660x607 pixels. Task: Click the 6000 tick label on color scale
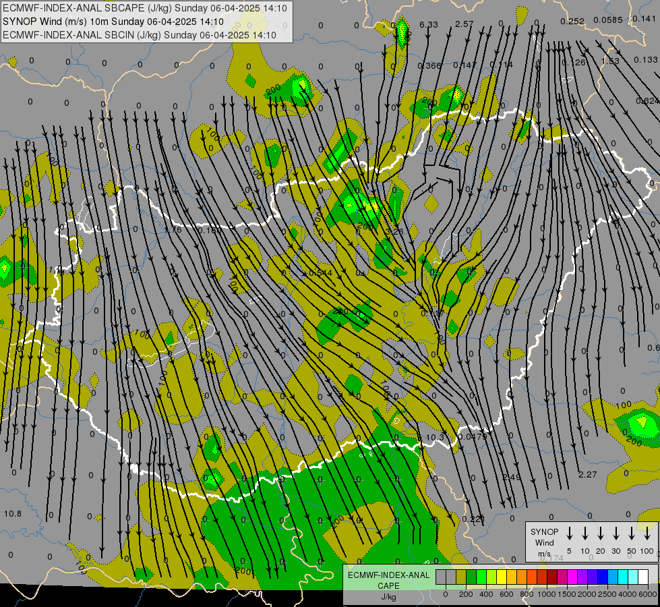click(x=648, y=594)
